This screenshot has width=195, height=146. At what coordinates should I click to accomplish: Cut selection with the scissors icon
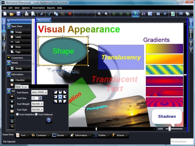click(49, 14)
